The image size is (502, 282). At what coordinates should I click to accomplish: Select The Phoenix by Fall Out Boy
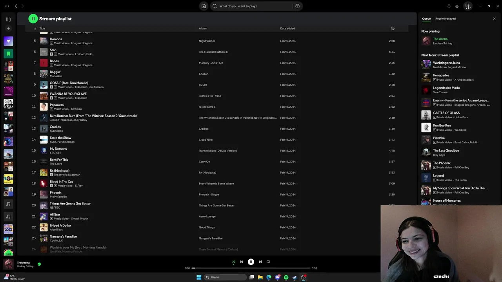click(x=442, y=163)
